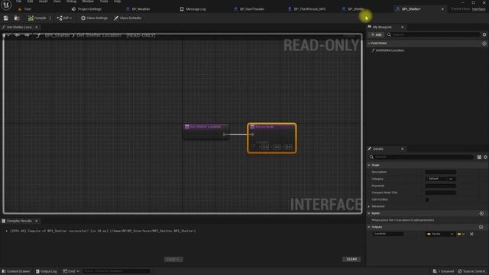Open the View menu
Screen dimensions: 489x275
57,2
